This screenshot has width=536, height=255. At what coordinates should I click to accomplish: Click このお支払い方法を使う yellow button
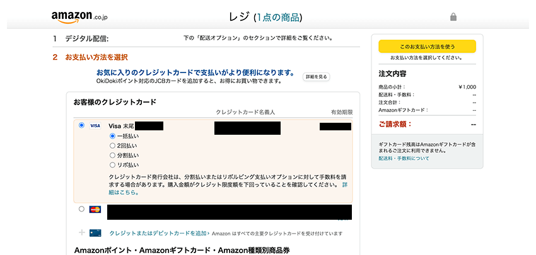[427, 47]
